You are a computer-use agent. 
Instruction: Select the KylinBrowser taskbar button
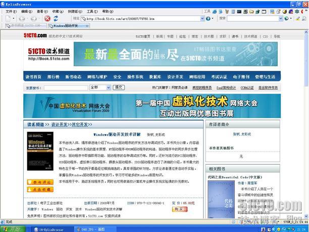click(52, 229)
